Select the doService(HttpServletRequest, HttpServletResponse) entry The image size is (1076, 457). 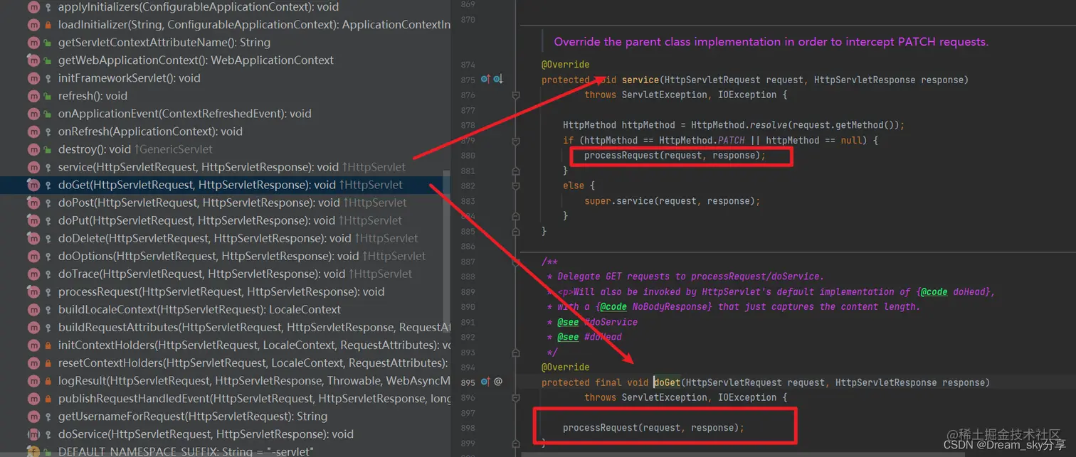tap(206, 434)
